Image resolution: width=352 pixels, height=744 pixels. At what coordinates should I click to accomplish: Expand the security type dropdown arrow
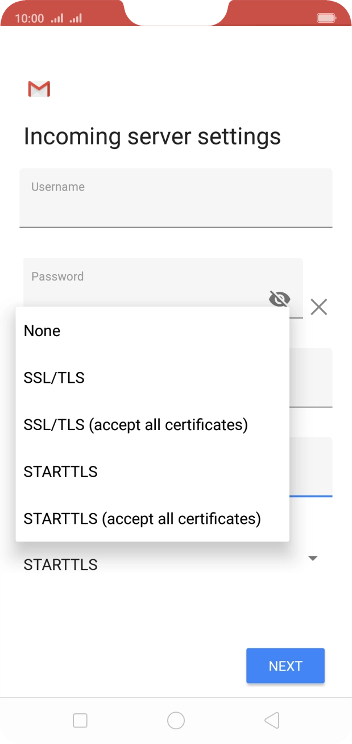click(x=313, y=559)
